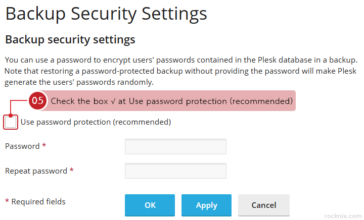Click the red dot marker above the checkbox

coord(11,116)
